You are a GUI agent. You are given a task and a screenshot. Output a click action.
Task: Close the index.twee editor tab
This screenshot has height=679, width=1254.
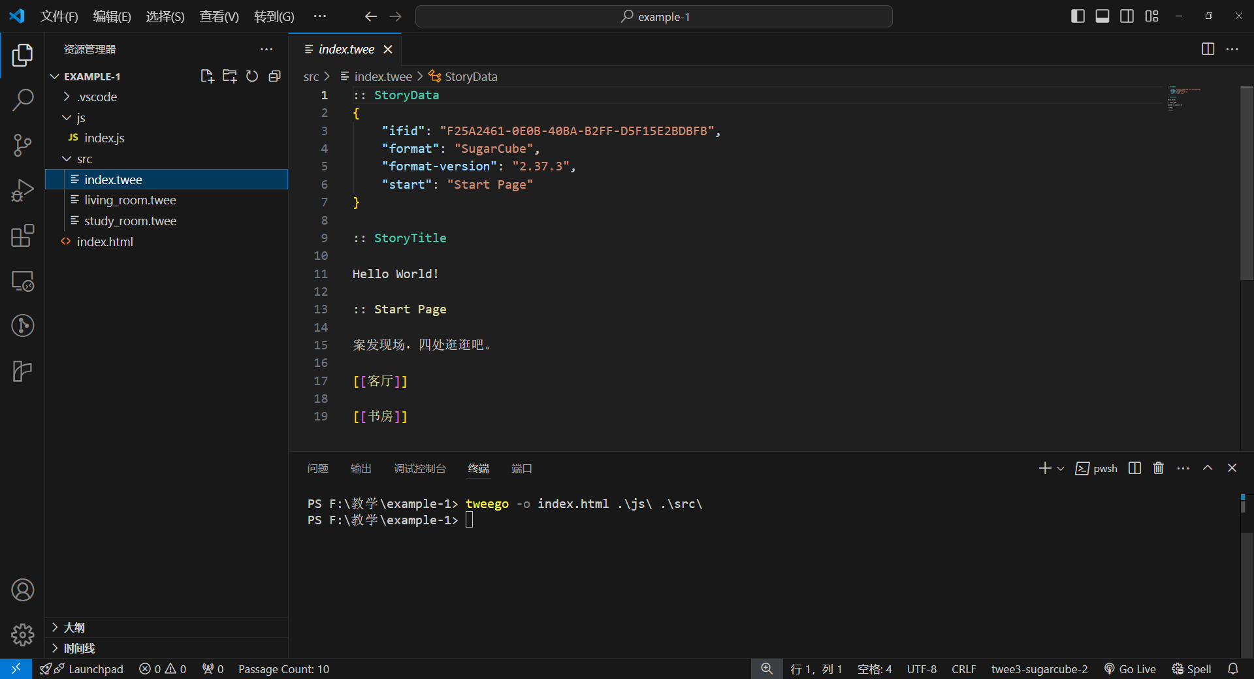pyautogui.click(x=388, y=49)
